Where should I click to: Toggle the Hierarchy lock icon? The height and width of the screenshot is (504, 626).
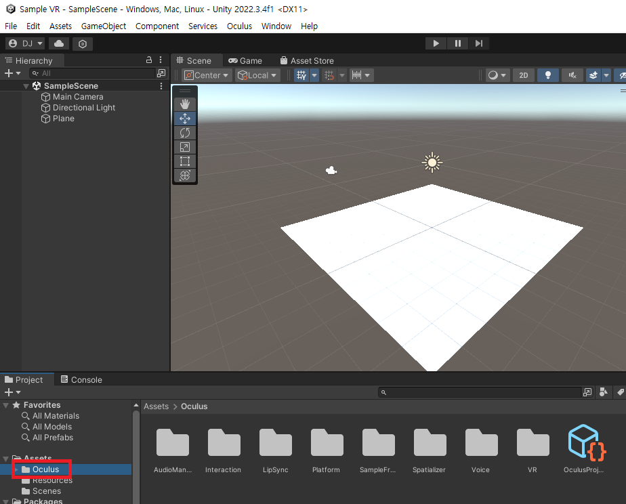point(149,60)
